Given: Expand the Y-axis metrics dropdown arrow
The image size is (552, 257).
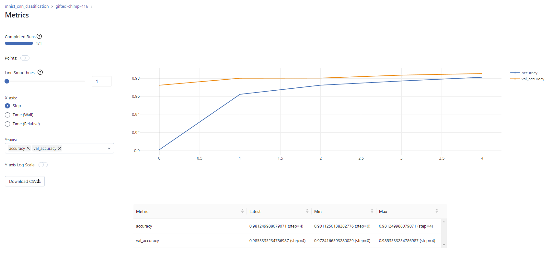Looking at the screenshot, I should (x=109, y=149).
